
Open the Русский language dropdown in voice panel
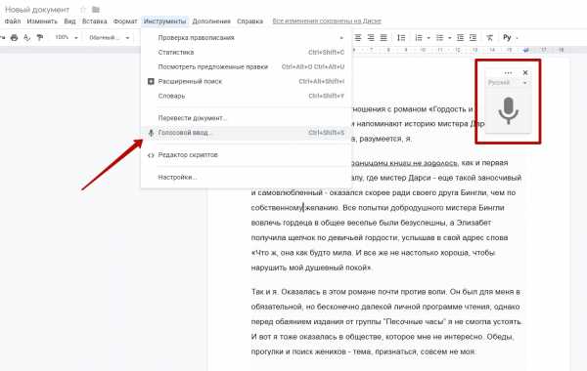click(508, 83)
